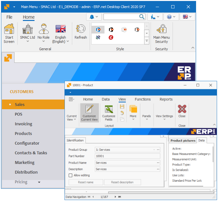Click the Reset description button
This screenshot has width=218, height=201.
(122, 182)
